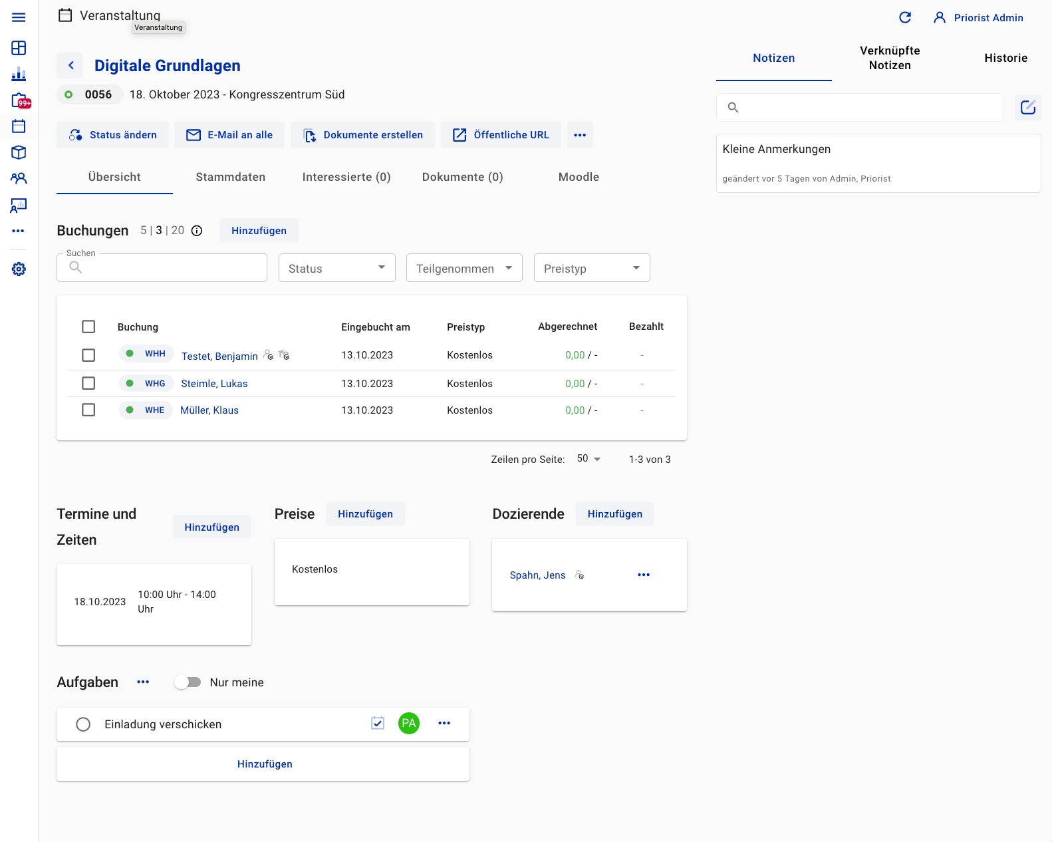Click the refresh icon in the header
The image size is (1052, 842).
(905, 17)
